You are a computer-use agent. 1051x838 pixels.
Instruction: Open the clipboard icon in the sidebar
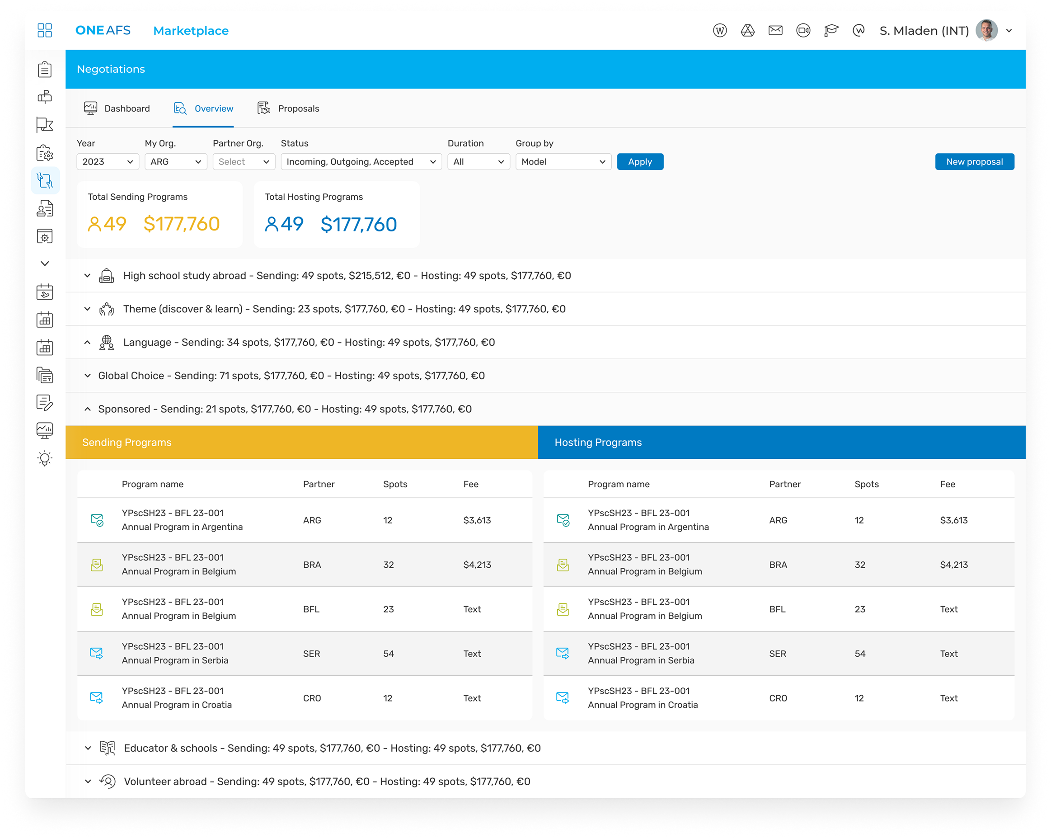44,69
